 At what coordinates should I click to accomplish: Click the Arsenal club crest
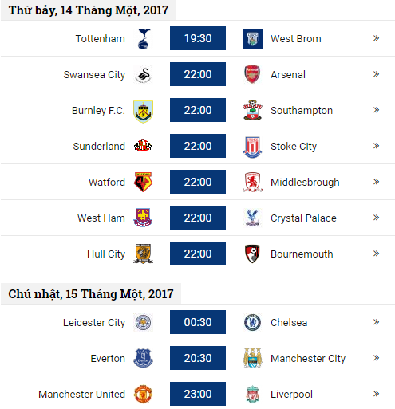tap(252, 74)
